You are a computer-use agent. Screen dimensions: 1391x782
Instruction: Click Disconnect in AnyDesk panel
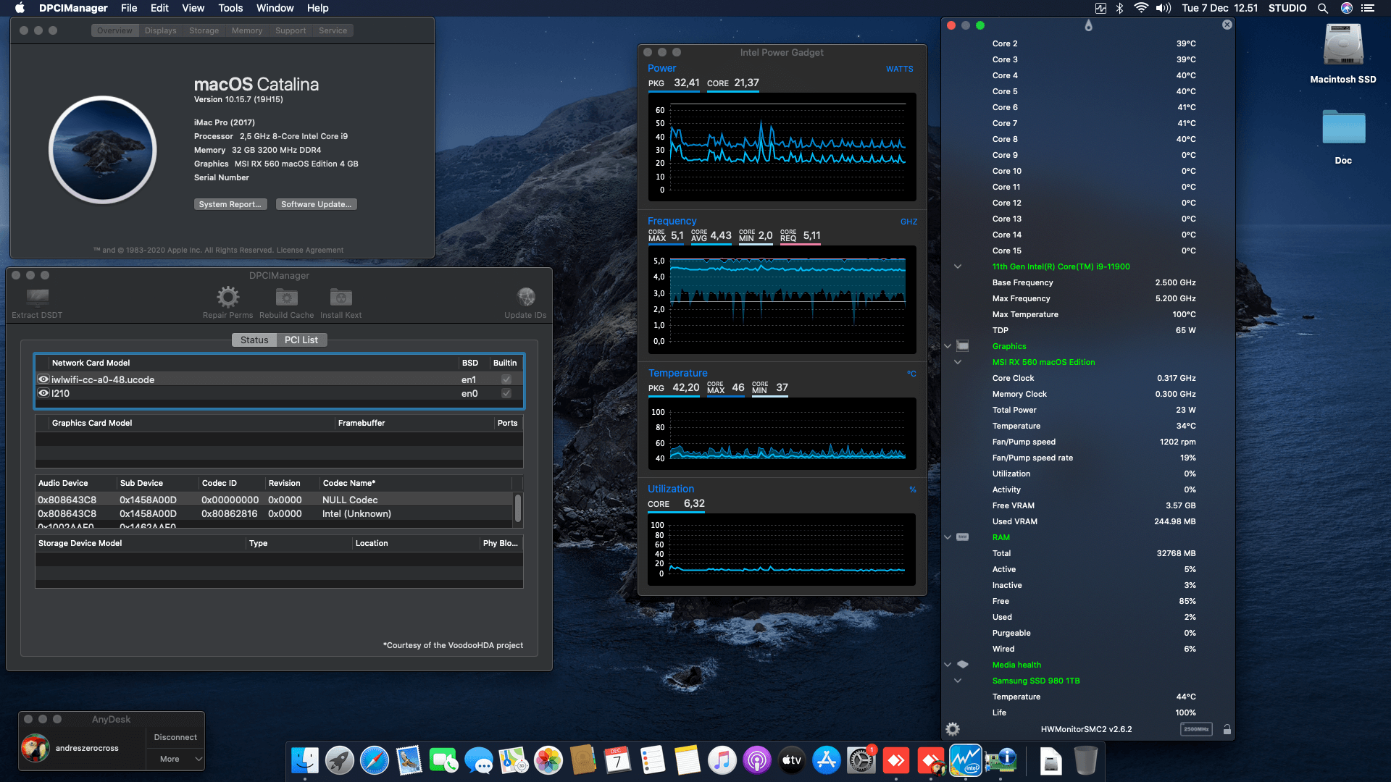[x=175, y=737]
